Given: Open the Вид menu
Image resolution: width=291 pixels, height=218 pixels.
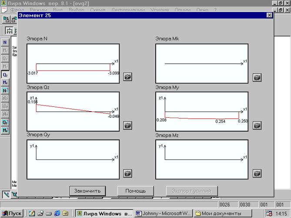Looking at the screenshot, I should click(x=58, y=10).
